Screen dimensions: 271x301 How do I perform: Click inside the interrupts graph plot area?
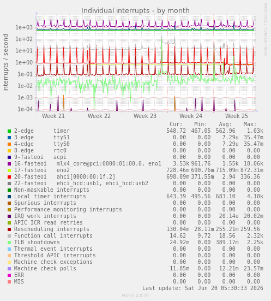[x=146, y=63]
